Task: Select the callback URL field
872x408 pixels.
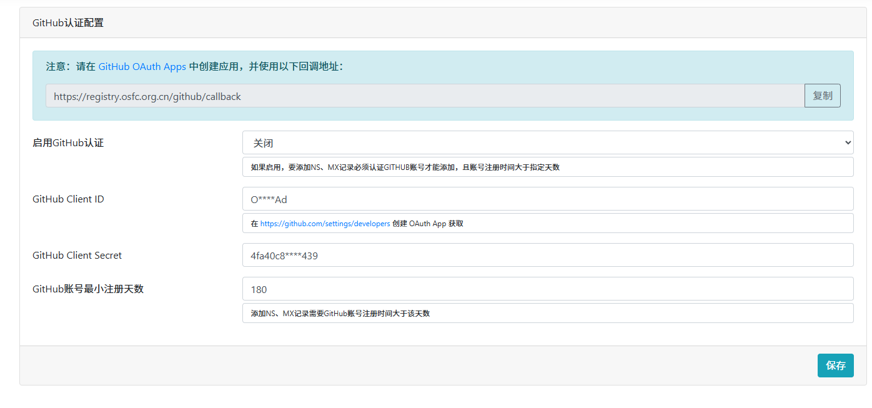Action: 425,96
